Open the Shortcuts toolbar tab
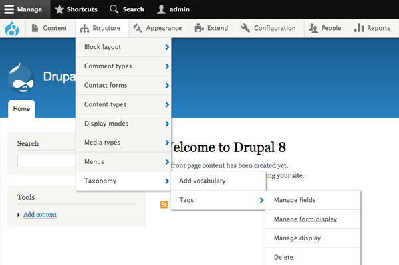 tap(76, 9)
